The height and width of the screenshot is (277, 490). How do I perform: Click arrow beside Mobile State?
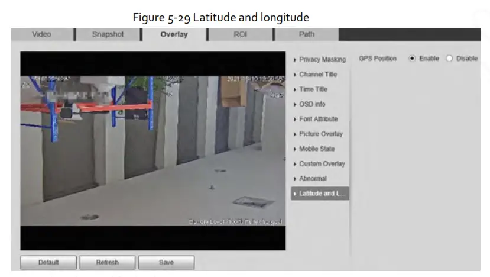(x=295, y=149)
